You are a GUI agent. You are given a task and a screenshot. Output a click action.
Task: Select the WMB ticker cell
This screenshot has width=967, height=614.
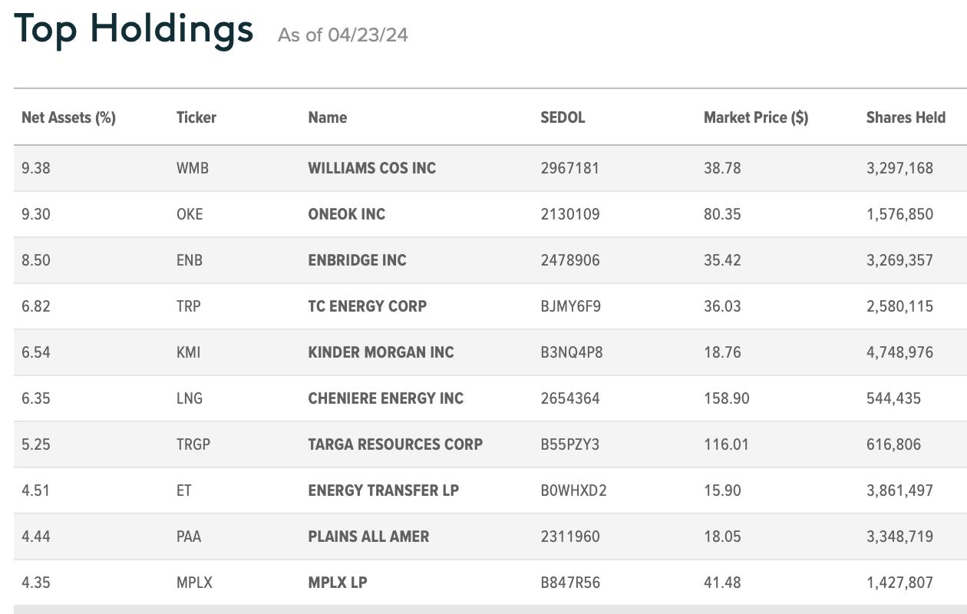tap(193, 168)
